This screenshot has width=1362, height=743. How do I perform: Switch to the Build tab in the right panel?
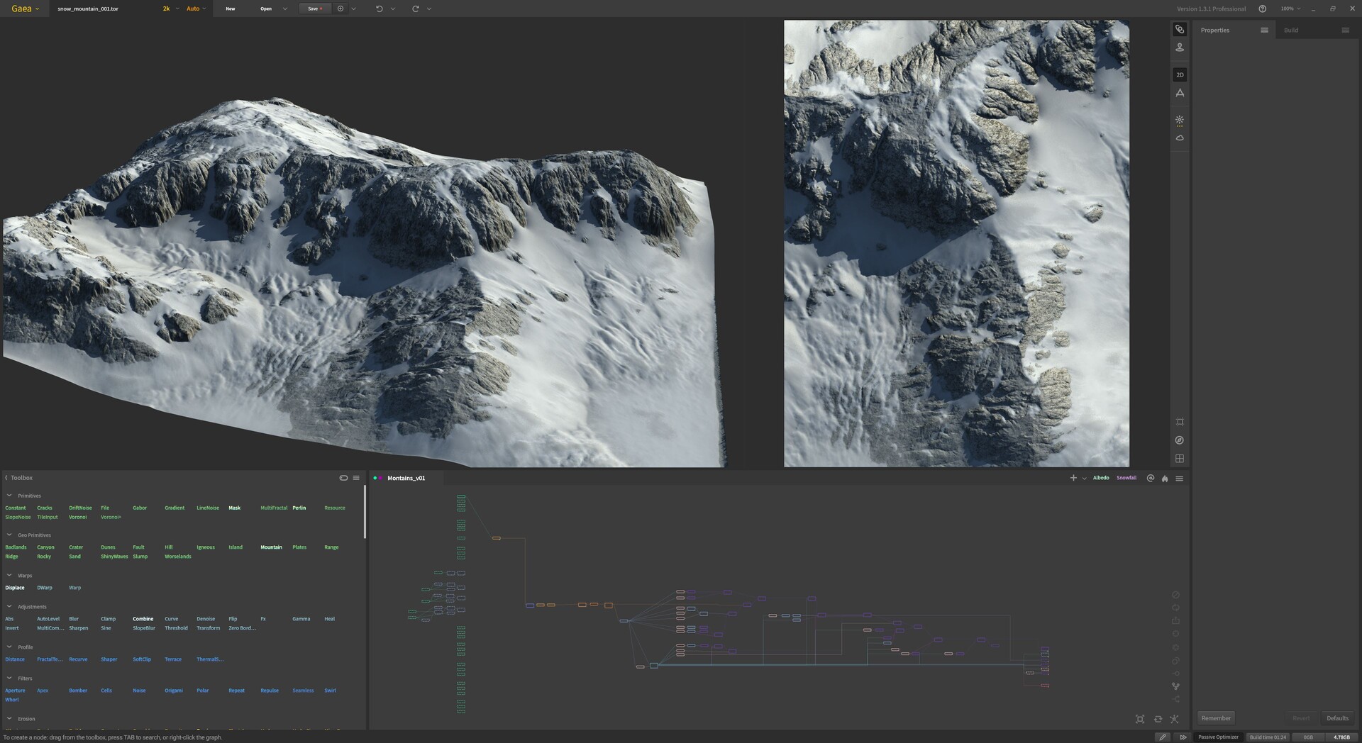[1292, 30]
